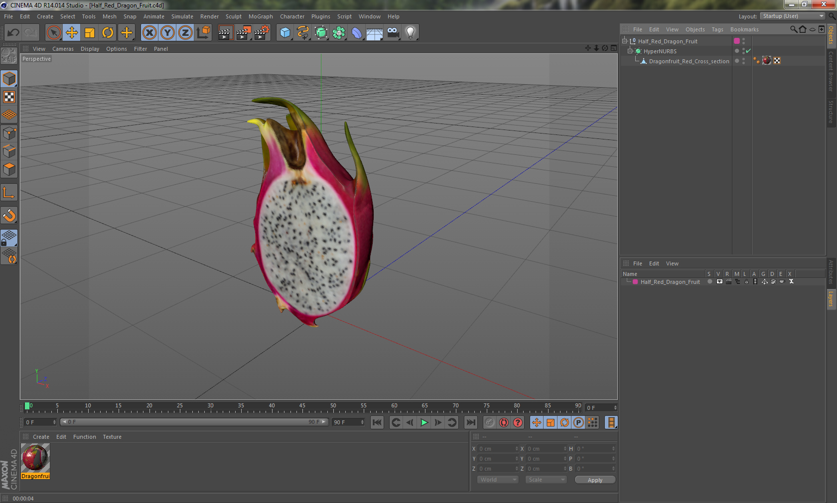The width and height of the screenshot is (837, 503).
Task: Open Render Settings clapperboard icon
Action: click(262, 33)
